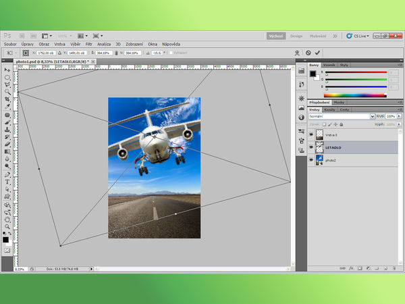Open the Filtr menu
This screenshot has width=405, height=304.
pyautogui.click(x=88, y=44)
